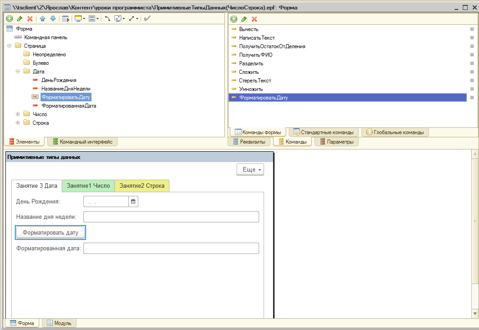This screenshot has width=479, height=330.
Task: Toggle the checkbox for the Разделить command
Action: click(x=472, y=63)
